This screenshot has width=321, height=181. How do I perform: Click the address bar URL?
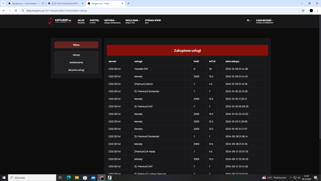pyautogui.click(x=57, y=11)
